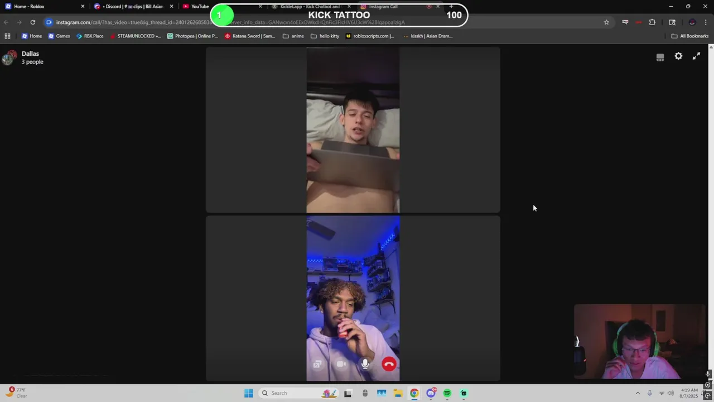Click the instagram.com address bar
The image size is (714, 402).
(x=328, y=22)
